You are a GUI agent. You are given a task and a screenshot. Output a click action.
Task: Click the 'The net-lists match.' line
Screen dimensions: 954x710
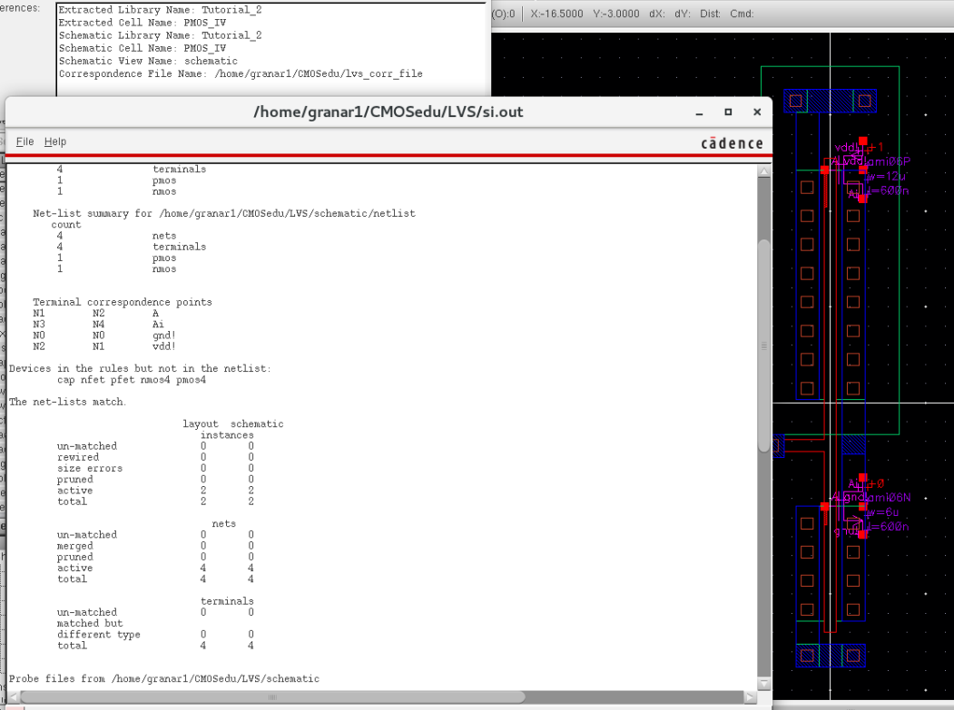[68, 402]
